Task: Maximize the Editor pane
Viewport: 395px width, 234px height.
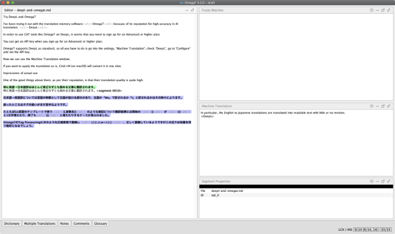Action: pos(193,10)
